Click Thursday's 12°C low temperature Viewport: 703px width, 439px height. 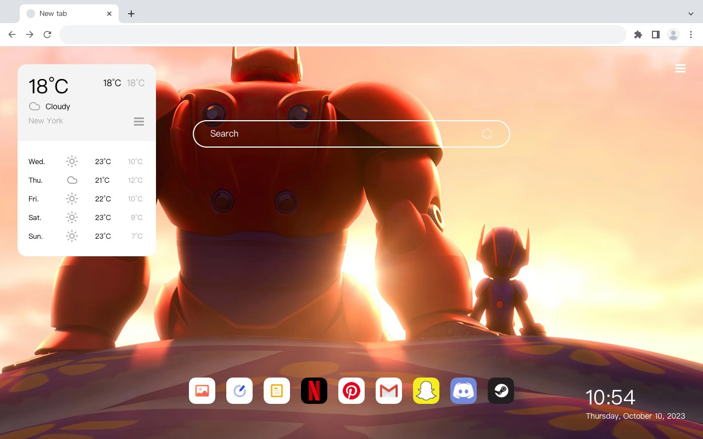(135, 181)
